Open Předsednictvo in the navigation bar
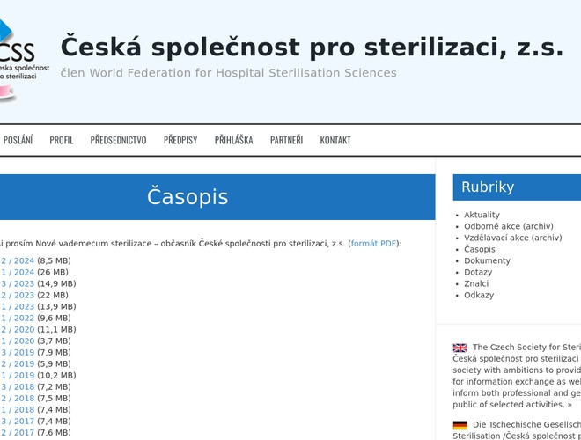The height and width of the screenshot is (440, 581). click(118, 140)
